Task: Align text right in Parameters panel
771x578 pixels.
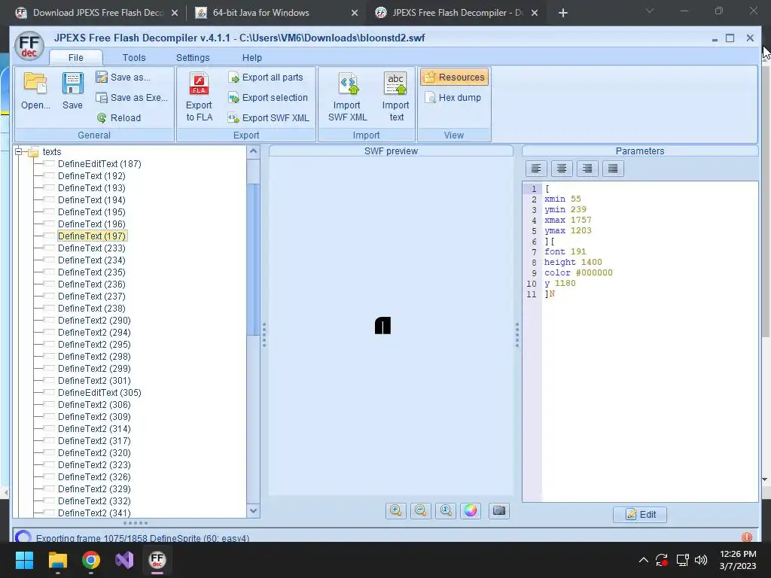Action: click(587, 169)
